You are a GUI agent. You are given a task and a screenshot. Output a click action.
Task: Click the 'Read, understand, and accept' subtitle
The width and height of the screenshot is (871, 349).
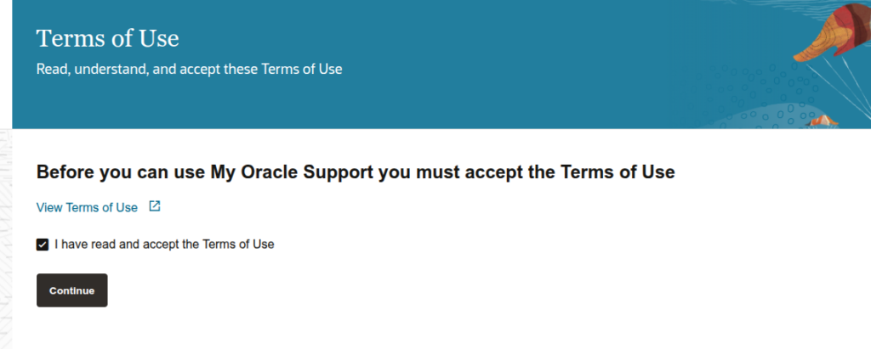tap(189, 69)
